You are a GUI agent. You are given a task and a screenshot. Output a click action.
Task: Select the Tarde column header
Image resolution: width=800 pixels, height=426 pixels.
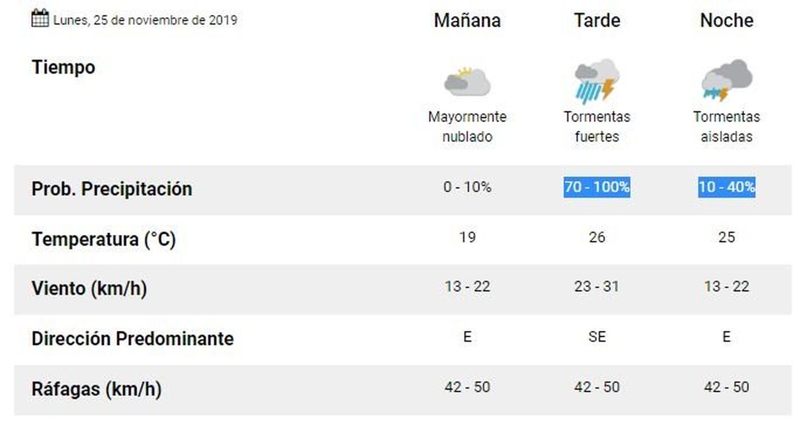pyautogui.click(x=597, y=20)
